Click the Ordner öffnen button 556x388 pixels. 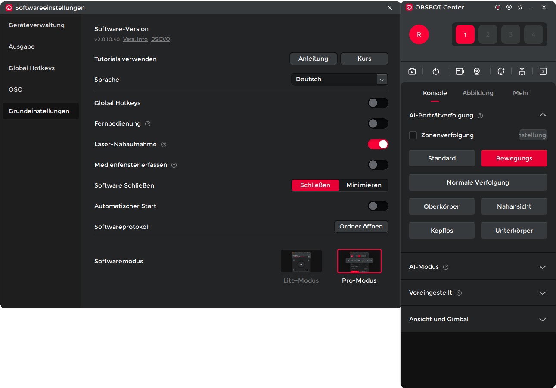361,226
